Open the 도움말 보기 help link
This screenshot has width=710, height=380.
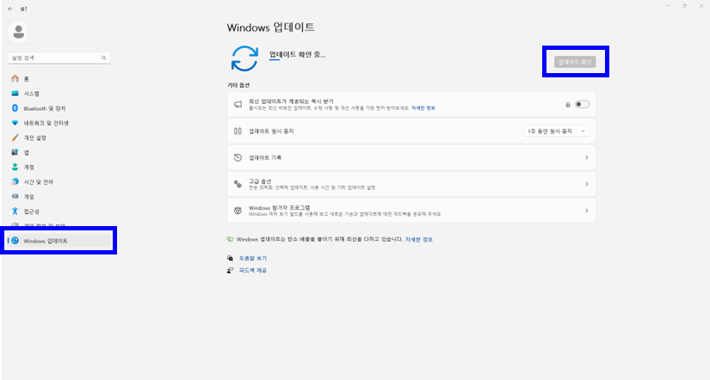tap(252, 258)
